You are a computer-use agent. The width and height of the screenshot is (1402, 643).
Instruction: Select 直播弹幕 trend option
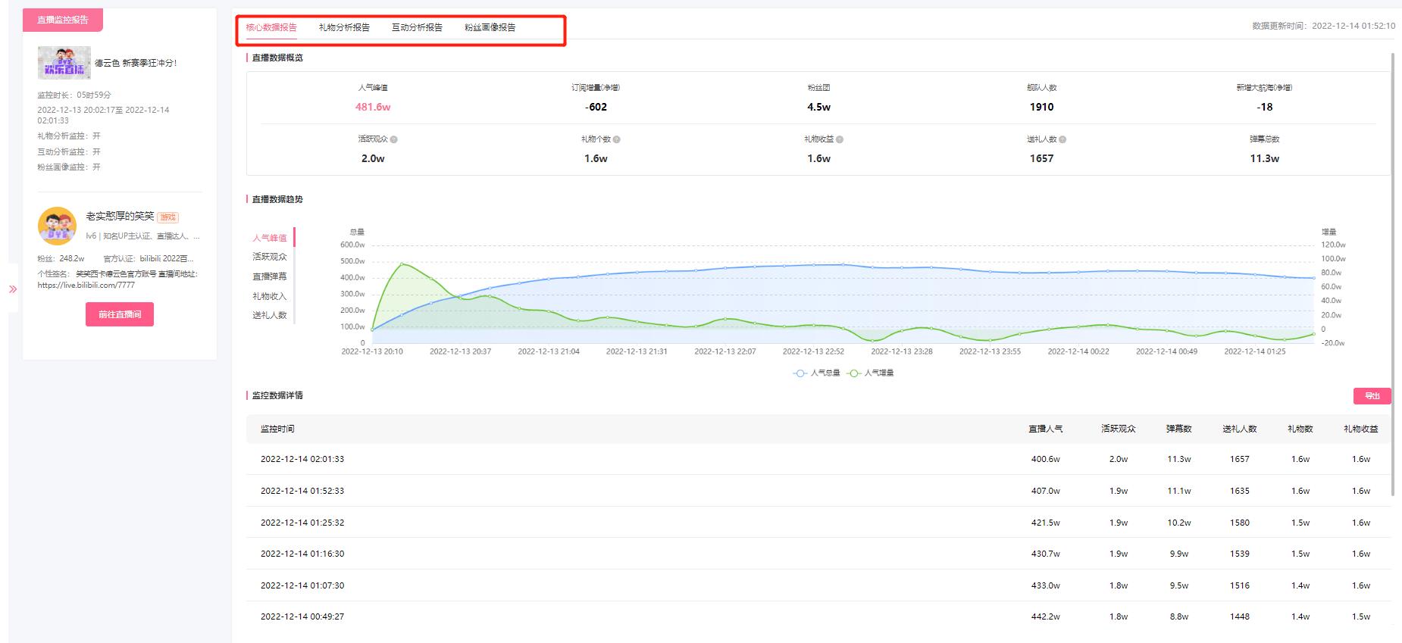(270, 277)
